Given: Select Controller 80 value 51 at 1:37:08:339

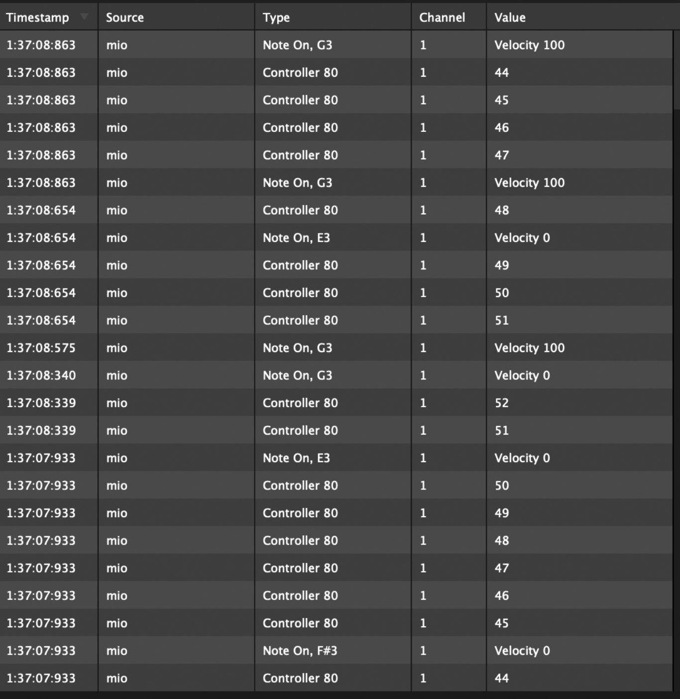Looking at the screenshot, I should point(300,431).
